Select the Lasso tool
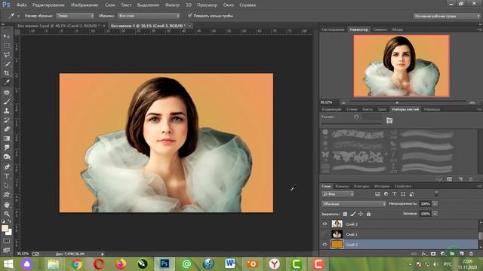The image size is (483, 271). pyautogui.click(x=7, y=55)
